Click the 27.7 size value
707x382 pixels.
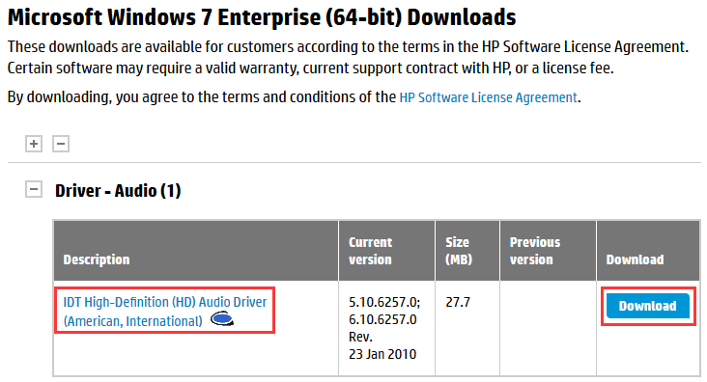(x=458, y=302)
